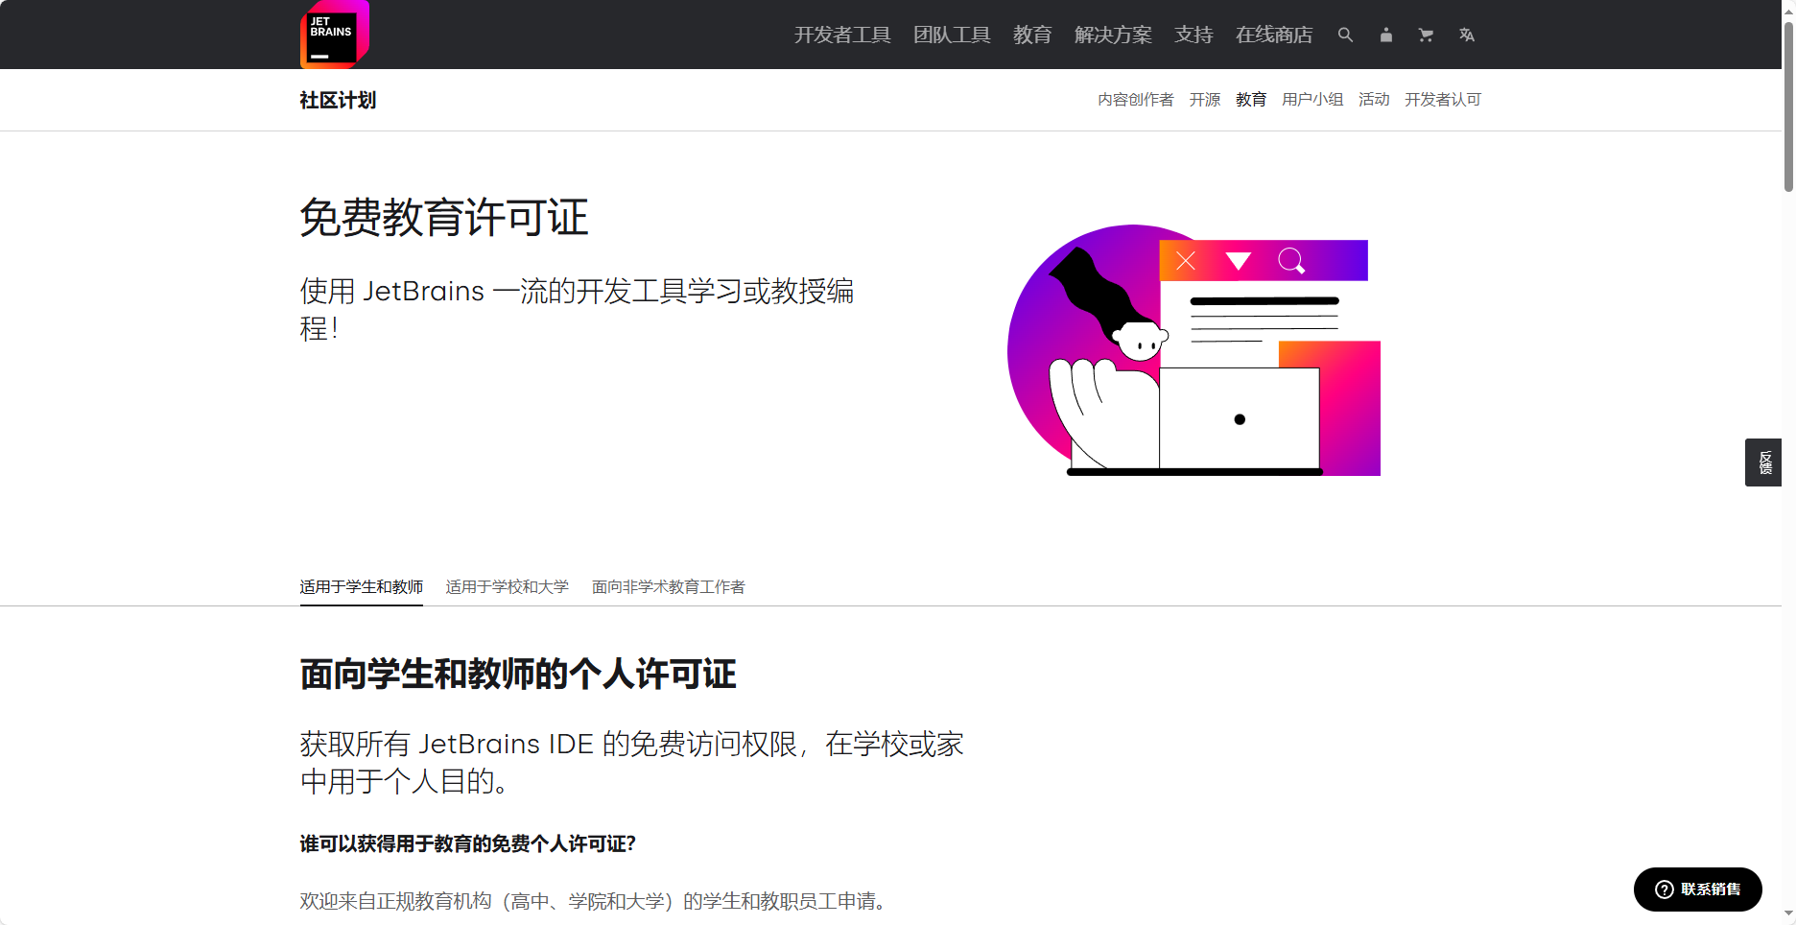Go to 用户小组 link
Viewport: 1796px width, 925px height.
tap(1312, 100)
